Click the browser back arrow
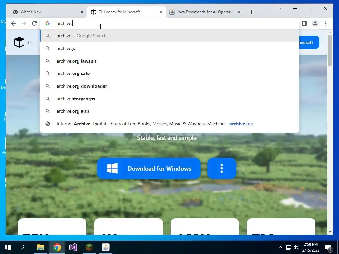The image size is (339, 254). pos(13,23)
